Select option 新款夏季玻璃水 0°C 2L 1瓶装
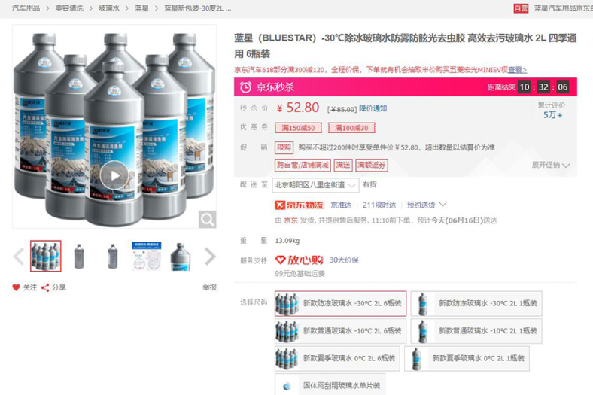The image size is (593, 395). [x=467, y=358]
